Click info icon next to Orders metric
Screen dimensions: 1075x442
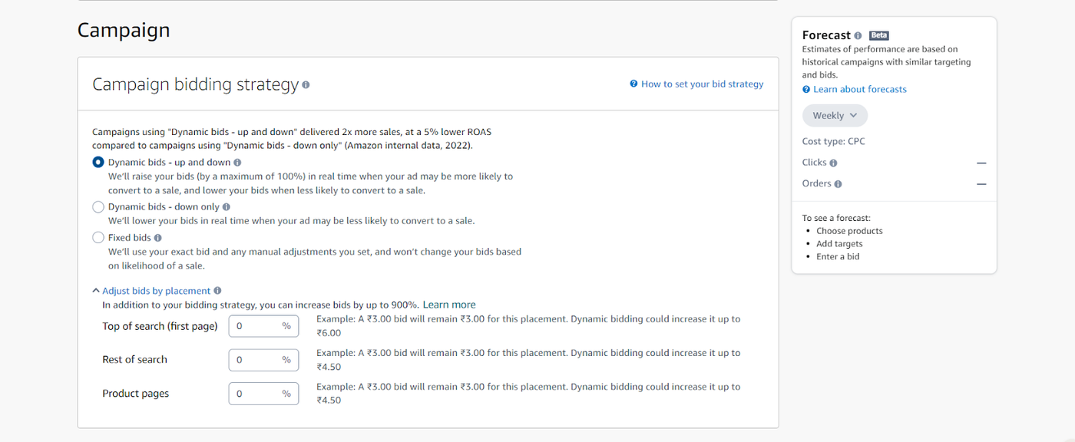838,184
